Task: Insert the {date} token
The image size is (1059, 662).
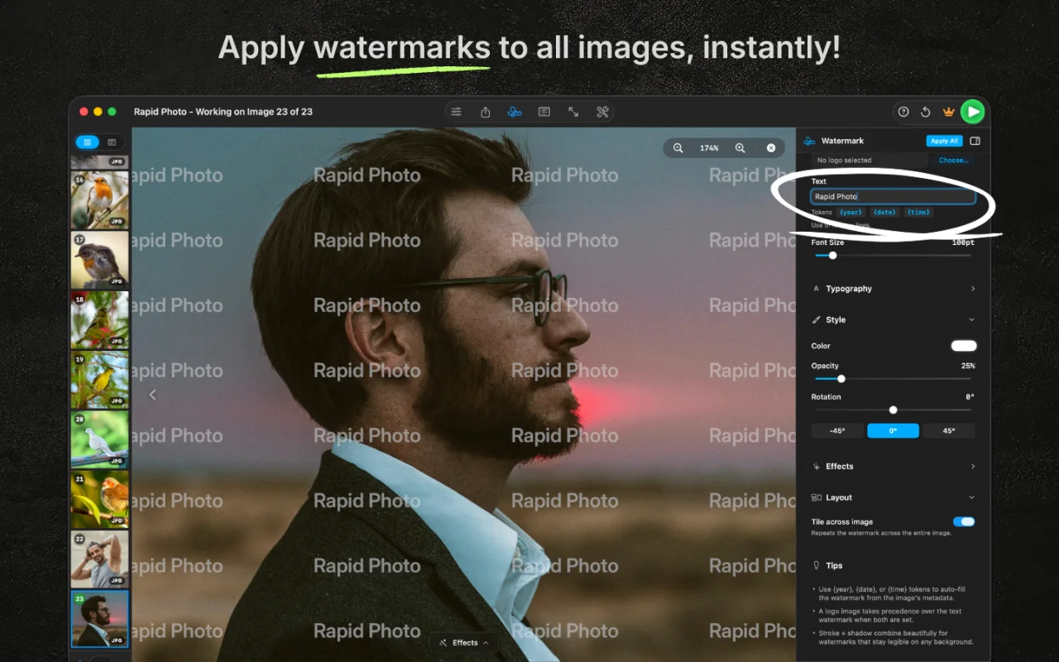Action: (884, 213)
